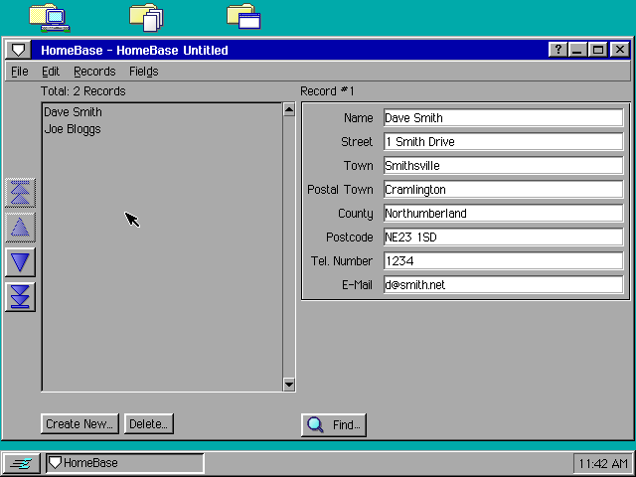Screen dimensions: 636x477
Task: Maximize the HomeBase window
Action: (598, 50)
